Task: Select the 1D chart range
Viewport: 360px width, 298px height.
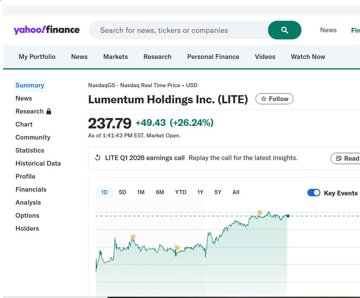Action: point(104,192)
